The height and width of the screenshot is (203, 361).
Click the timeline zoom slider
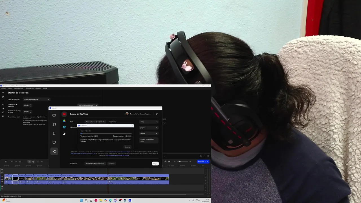[182, 162]
